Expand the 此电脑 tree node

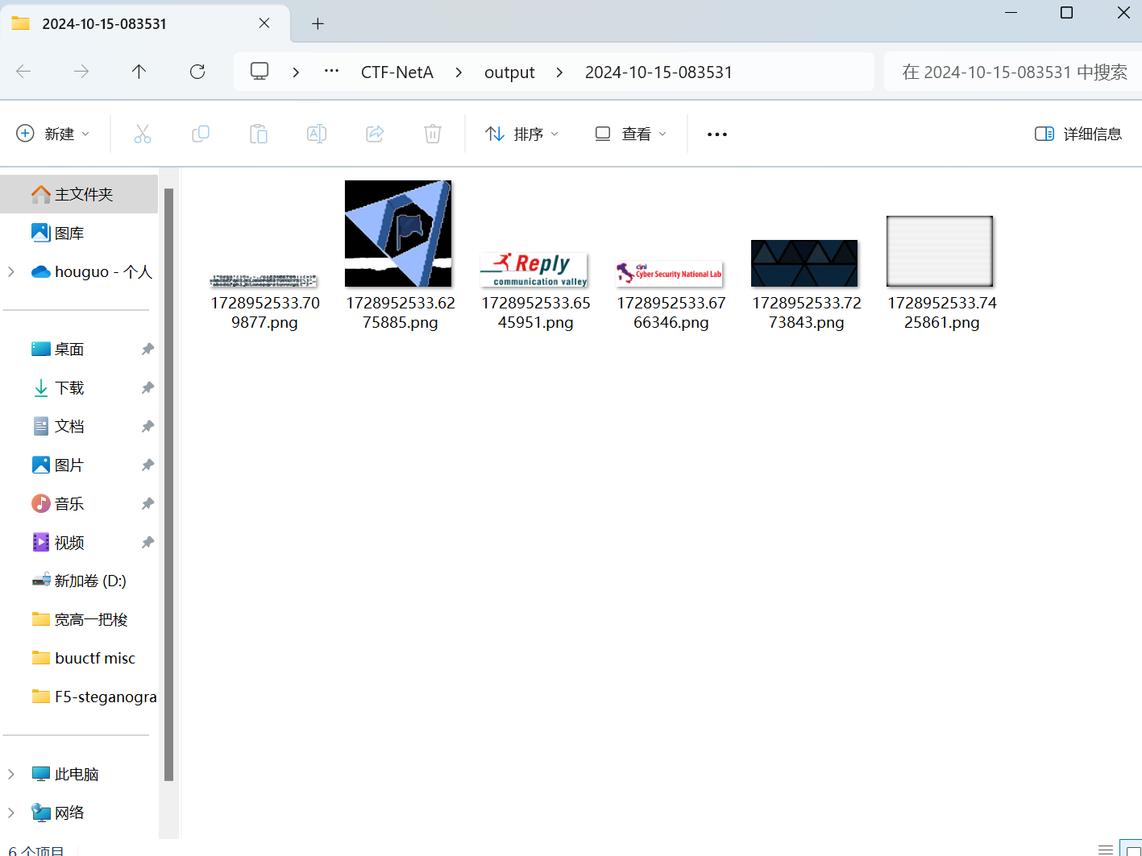[11, 774]
